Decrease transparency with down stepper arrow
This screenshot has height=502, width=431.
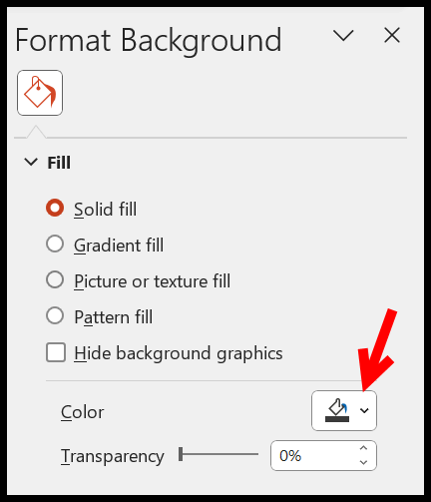363,462
